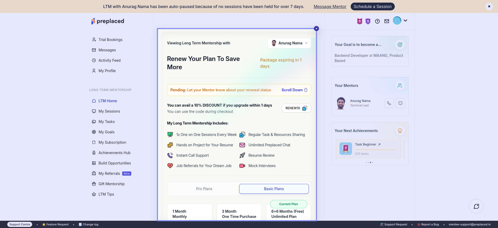Click the Regular Task & Resources Sharing icon
This screenshot has height=228, width=498.
[242, 135]
